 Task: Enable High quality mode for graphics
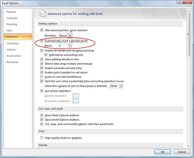[42, 138]
